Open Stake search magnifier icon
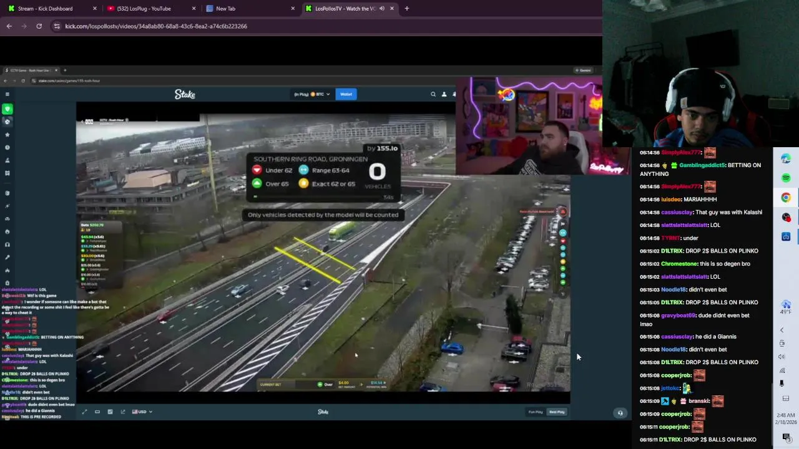The width and height of the screenshot is (799, 449). [433, 94]
